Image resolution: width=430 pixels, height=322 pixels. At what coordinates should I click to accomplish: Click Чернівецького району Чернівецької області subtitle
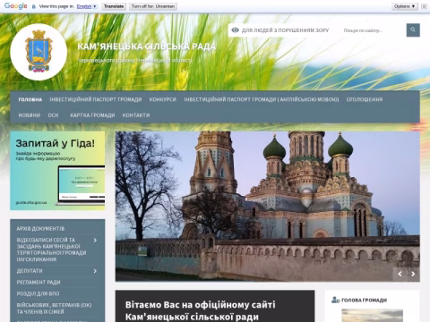click(134, 60)
